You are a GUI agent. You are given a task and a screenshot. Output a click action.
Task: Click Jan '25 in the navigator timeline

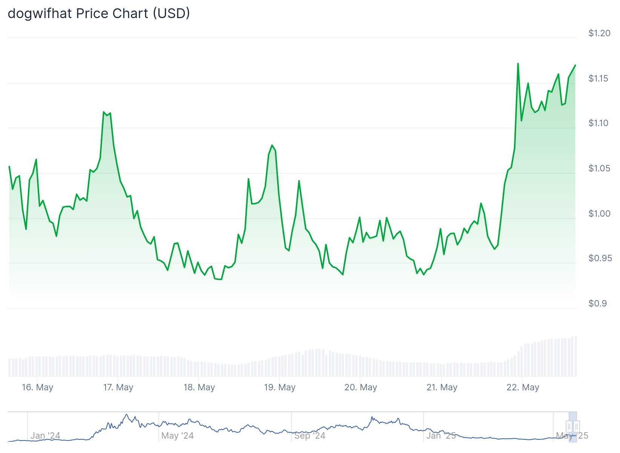[x=441, y=436]
